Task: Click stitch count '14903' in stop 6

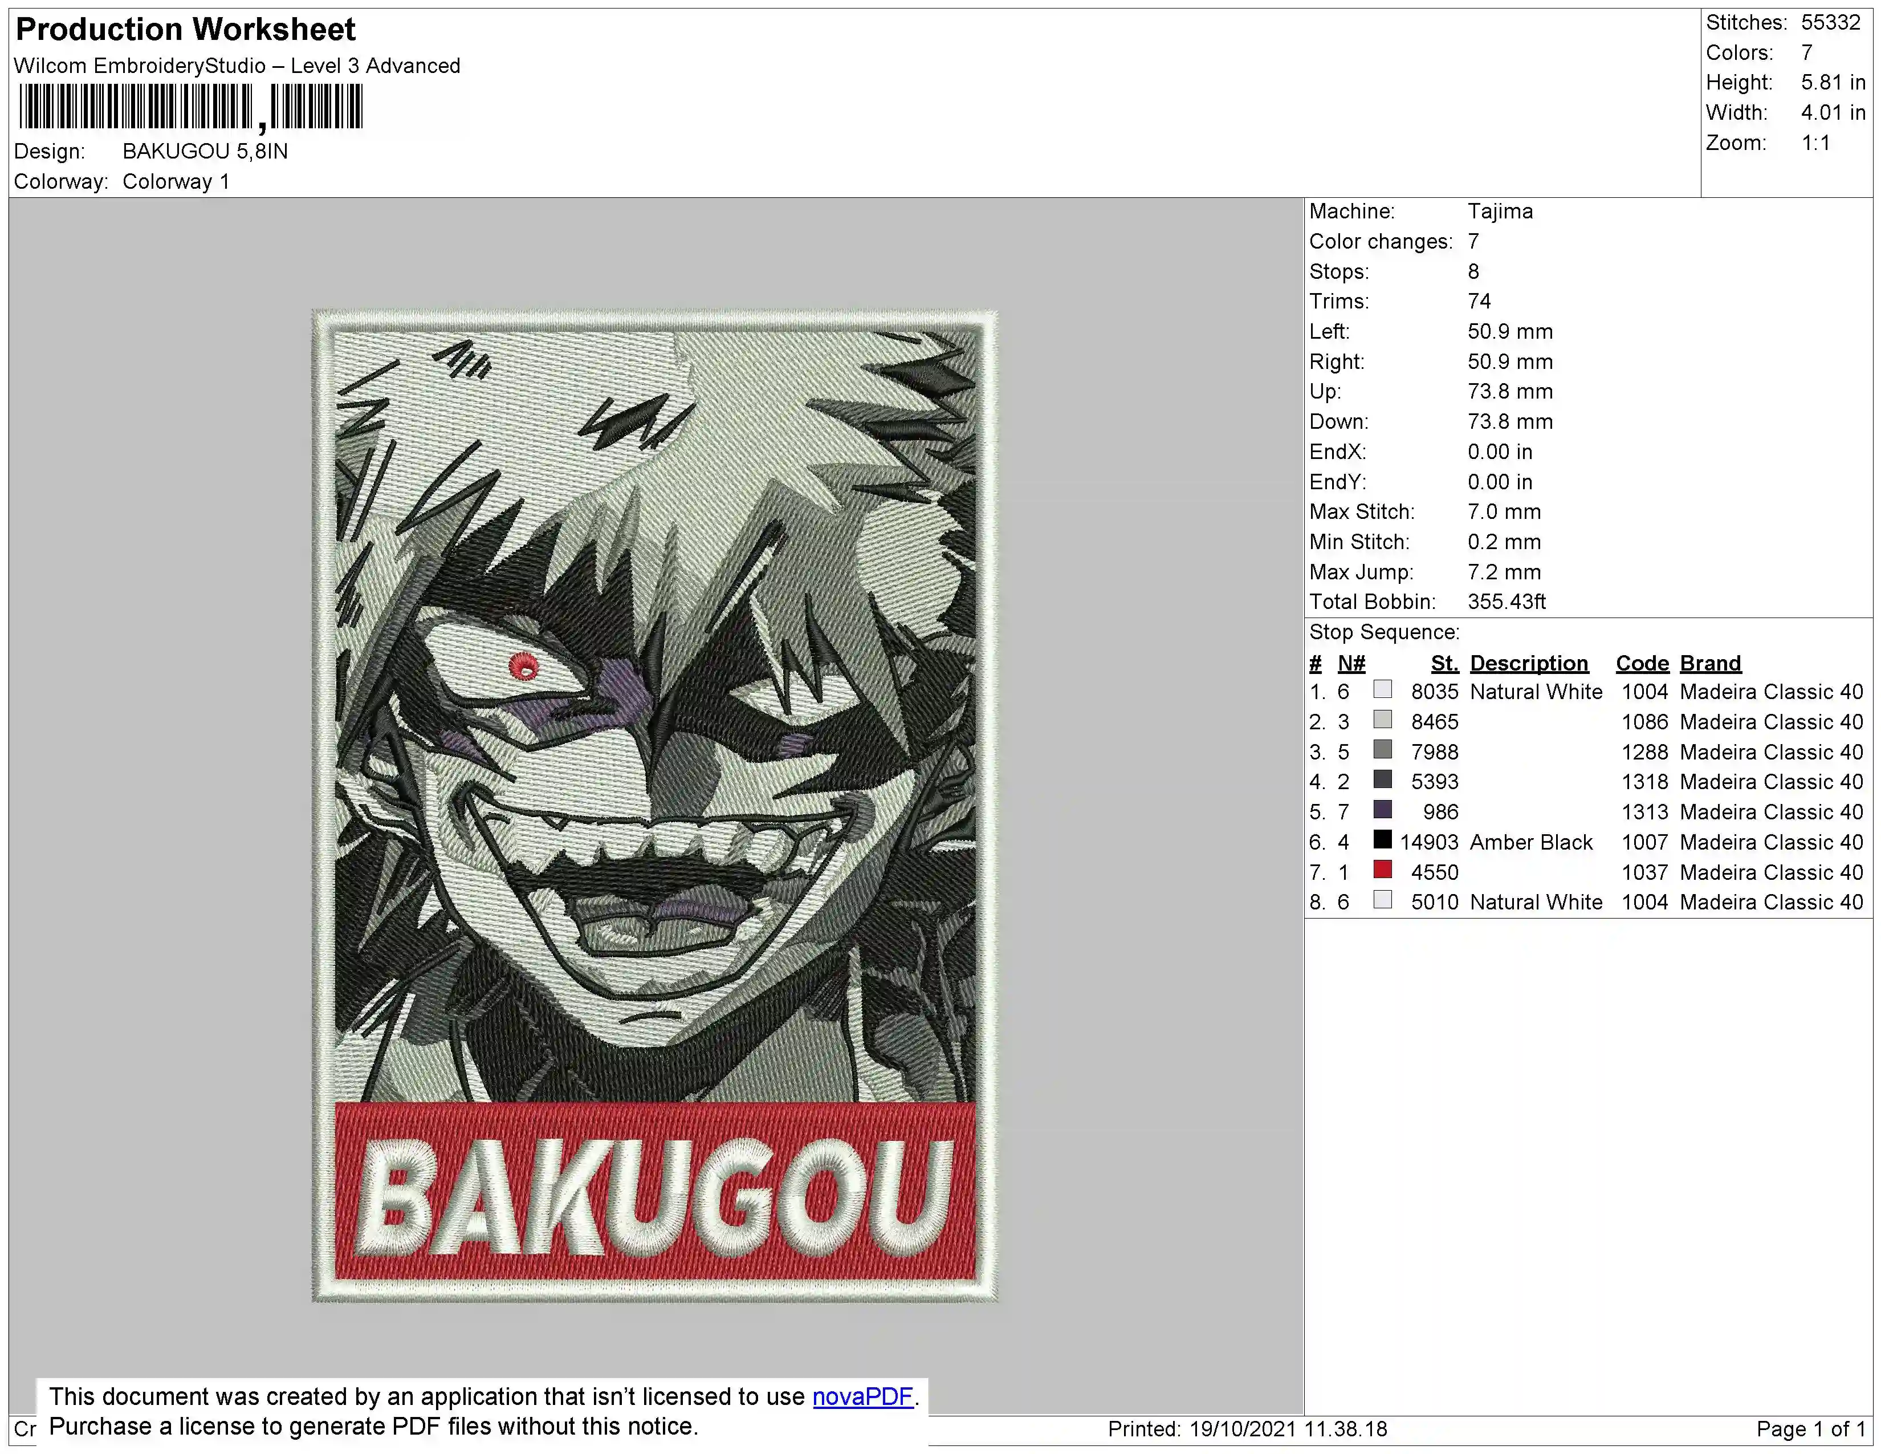Action: (x=1429, y=842)
